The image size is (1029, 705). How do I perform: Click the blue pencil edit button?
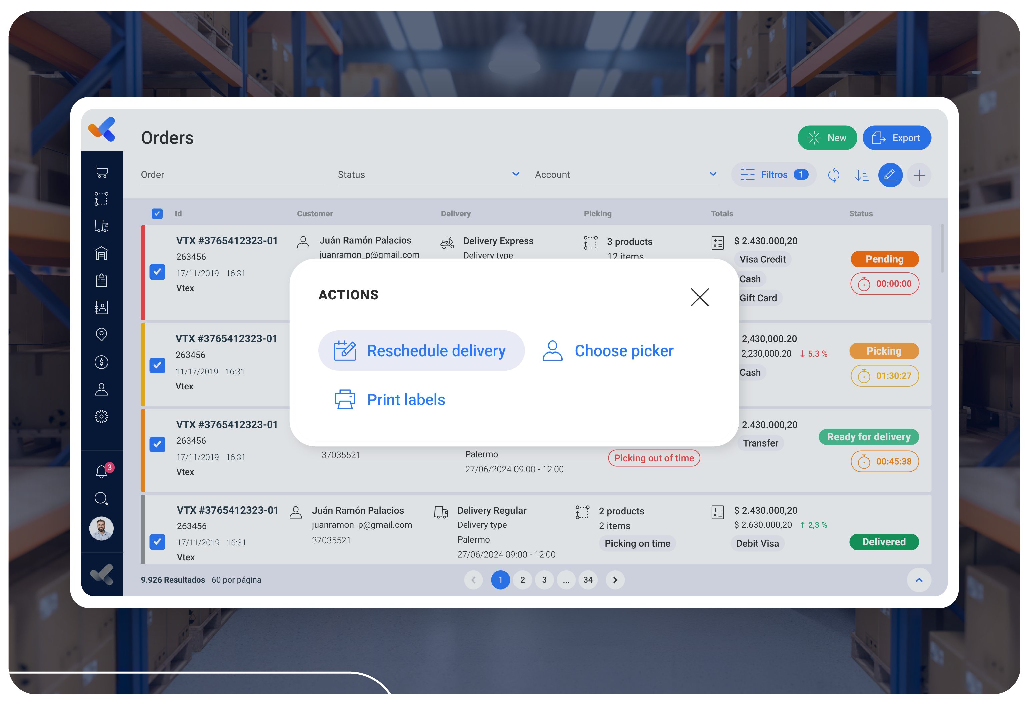pos(890,175)
